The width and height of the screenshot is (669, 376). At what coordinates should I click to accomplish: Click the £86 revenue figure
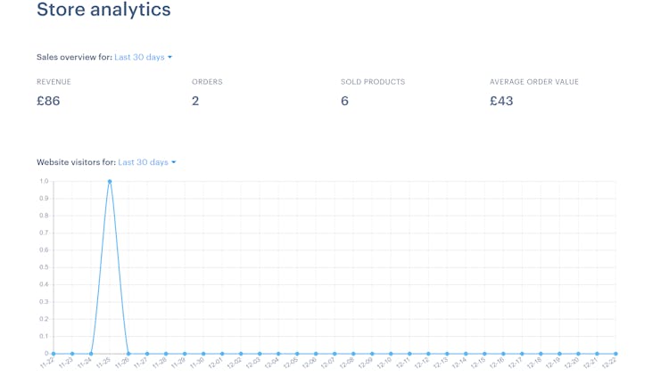click(48, 101)
